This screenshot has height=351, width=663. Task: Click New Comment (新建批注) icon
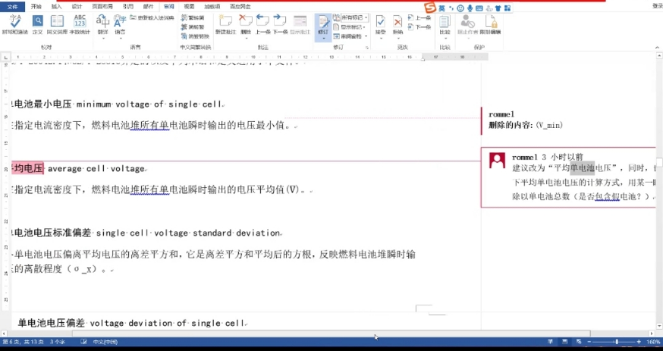[x=226, y=23]
